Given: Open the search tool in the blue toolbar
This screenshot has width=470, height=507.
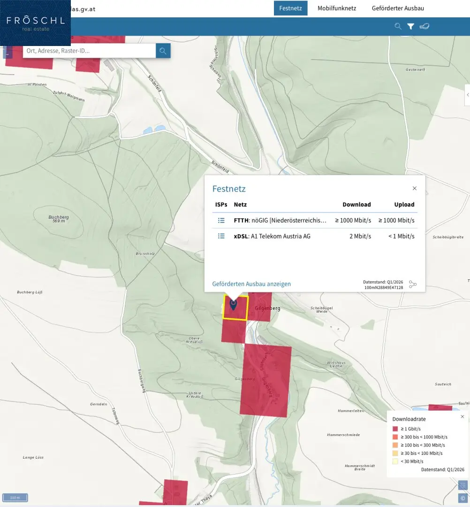Looking at the screenshot, I should click(398, 26).
